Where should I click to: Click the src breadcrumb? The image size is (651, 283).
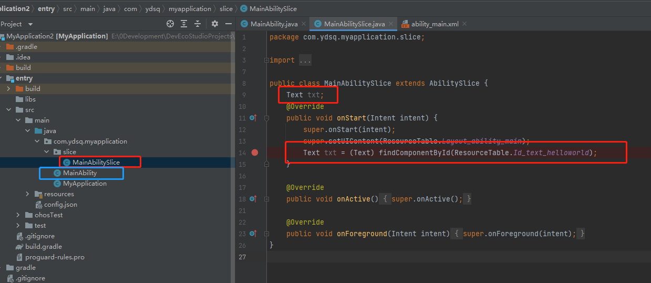click(x=67, y=9)
